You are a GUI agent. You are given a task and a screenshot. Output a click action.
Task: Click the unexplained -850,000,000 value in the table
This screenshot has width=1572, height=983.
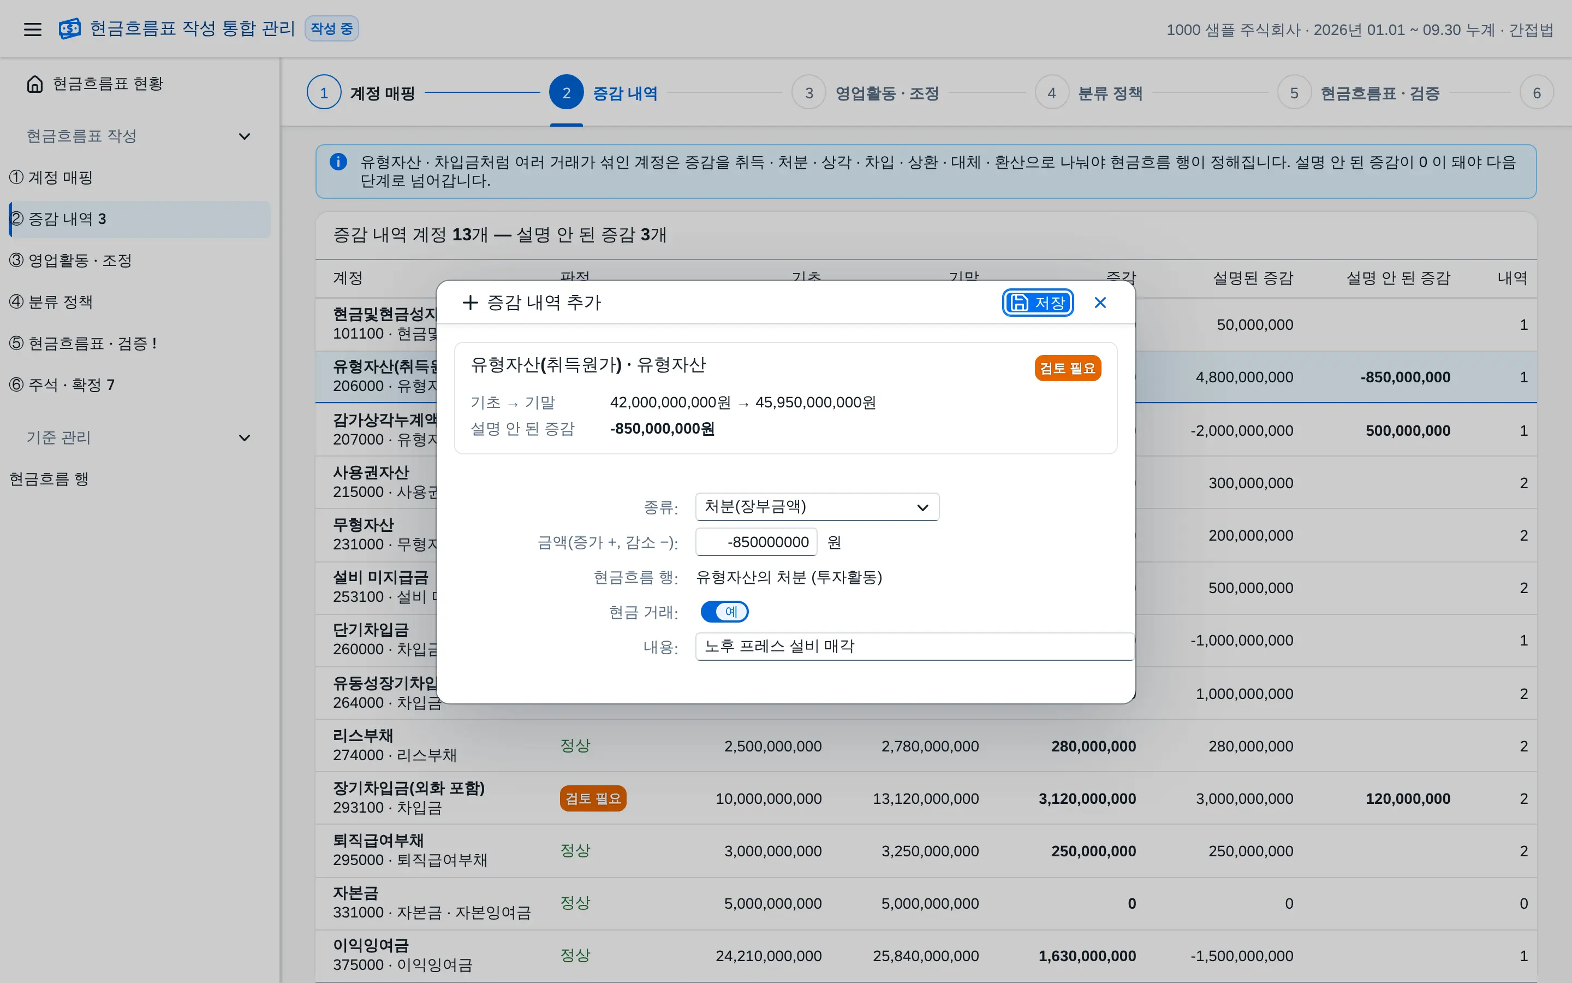tap(1406, 377)
